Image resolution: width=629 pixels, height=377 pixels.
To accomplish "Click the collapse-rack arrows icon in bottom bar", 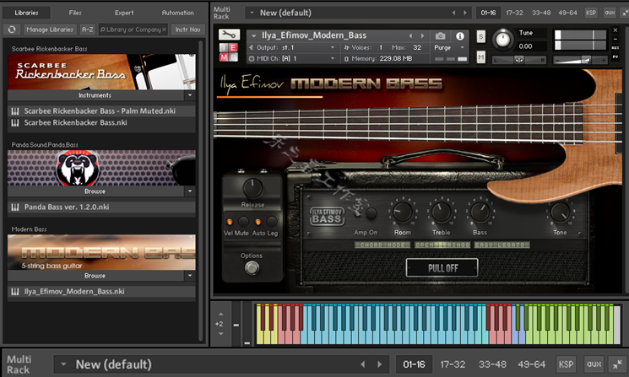I will pyautogui.click(x=618, y=364).
